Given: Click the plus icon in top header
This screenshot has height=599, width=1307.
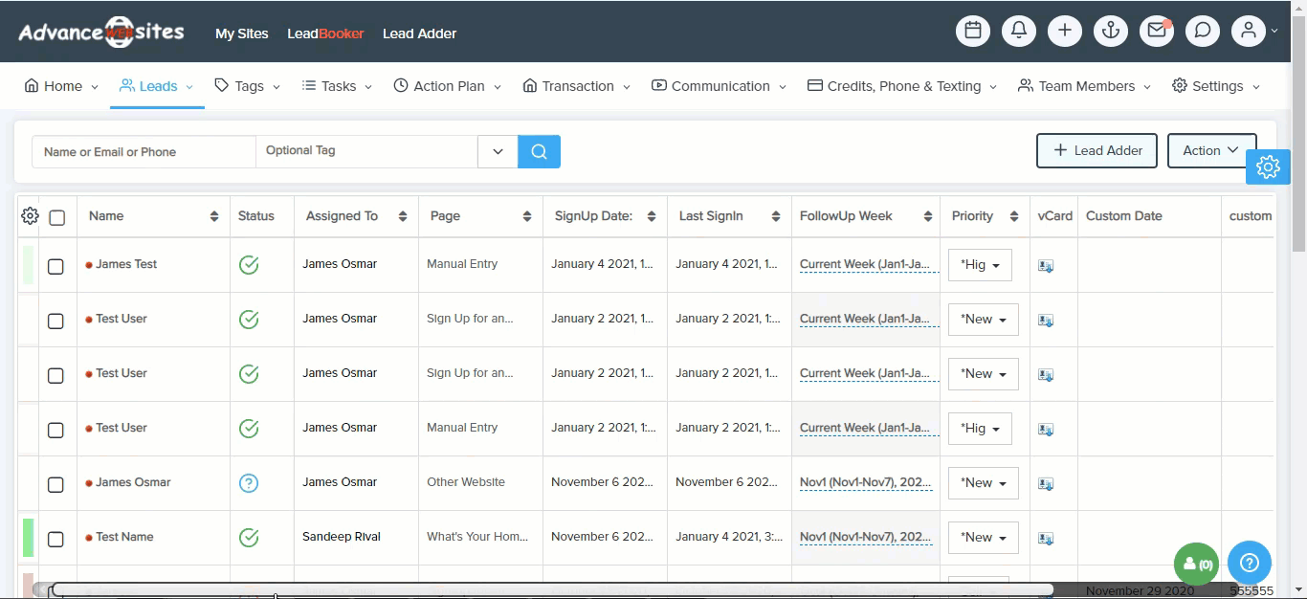Looking at the screenshot, I should 1065,31.
